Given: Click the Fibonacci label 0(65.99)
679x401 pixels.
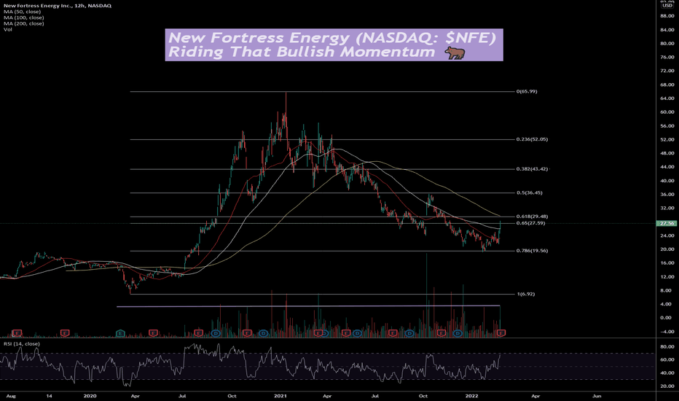Looking at the screenshot, I should pos(527,91).
